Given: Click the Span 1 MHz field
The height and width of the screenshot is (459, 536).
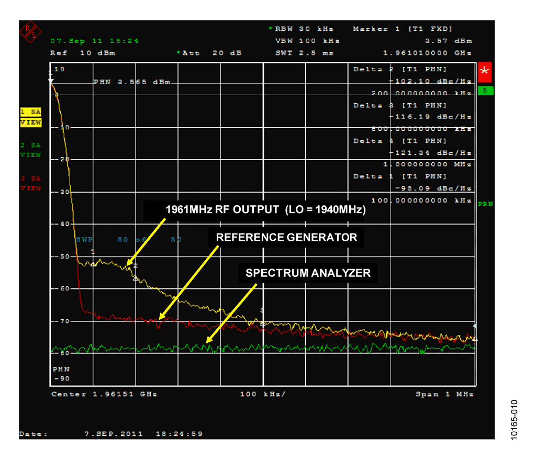Looking at the screenshot, I should [x=444, y=394].
